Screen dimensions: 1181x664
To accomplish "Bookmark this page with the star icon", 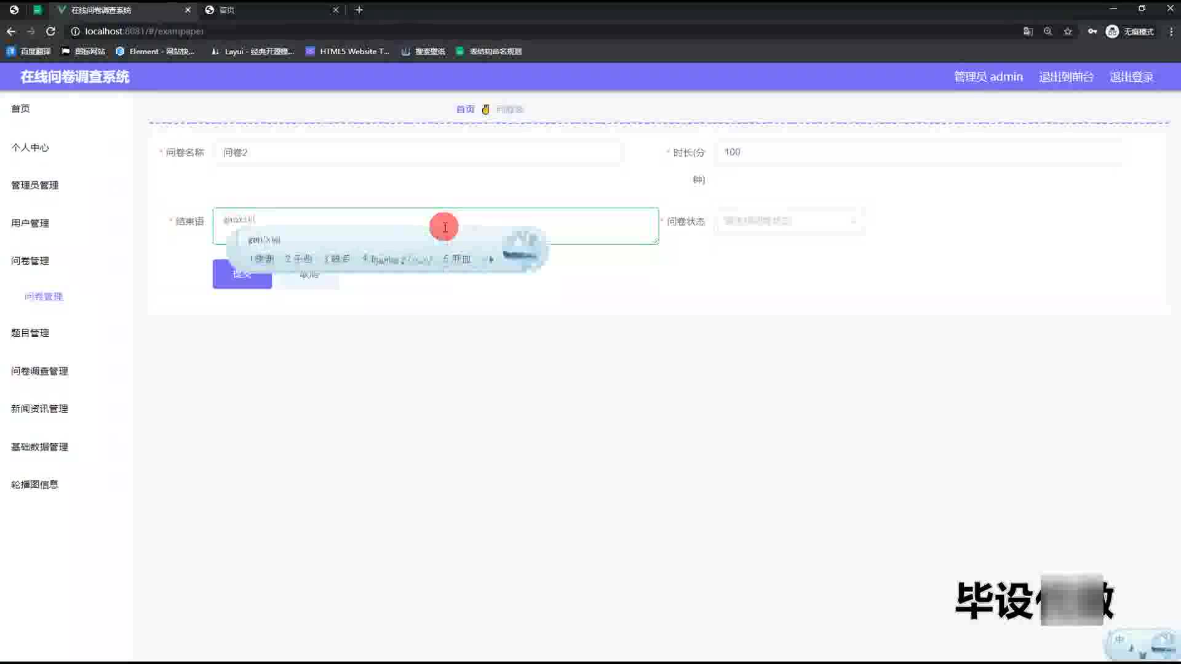I will 1068,31.
